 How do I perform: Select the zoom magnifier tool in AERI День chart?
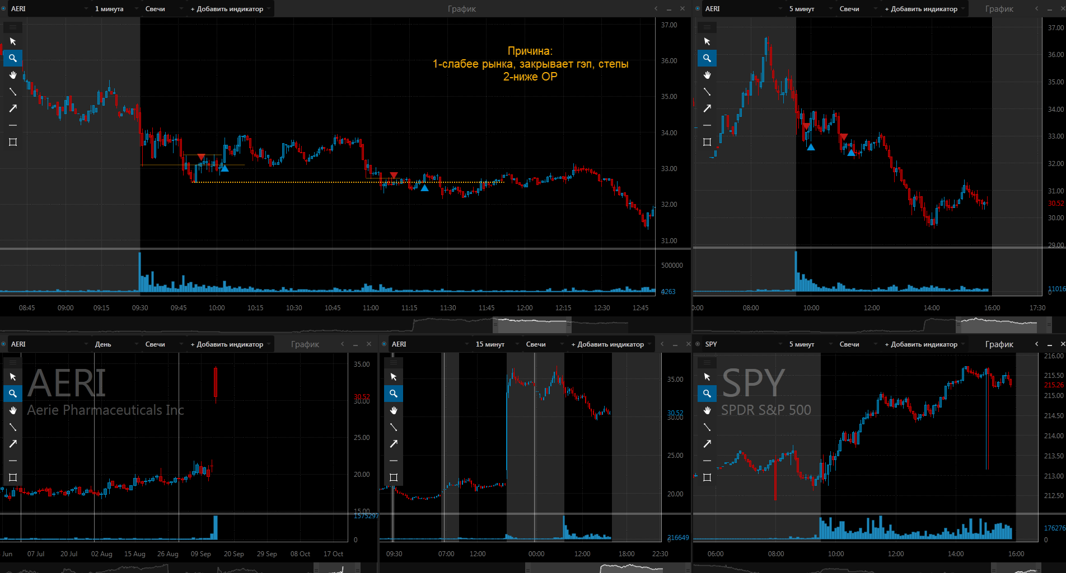coord(13,394)
